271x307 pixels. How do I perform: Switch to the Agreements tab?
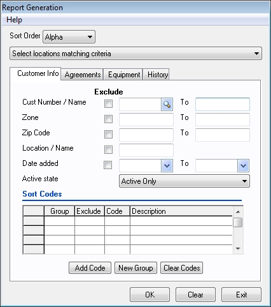coord(83,75)
